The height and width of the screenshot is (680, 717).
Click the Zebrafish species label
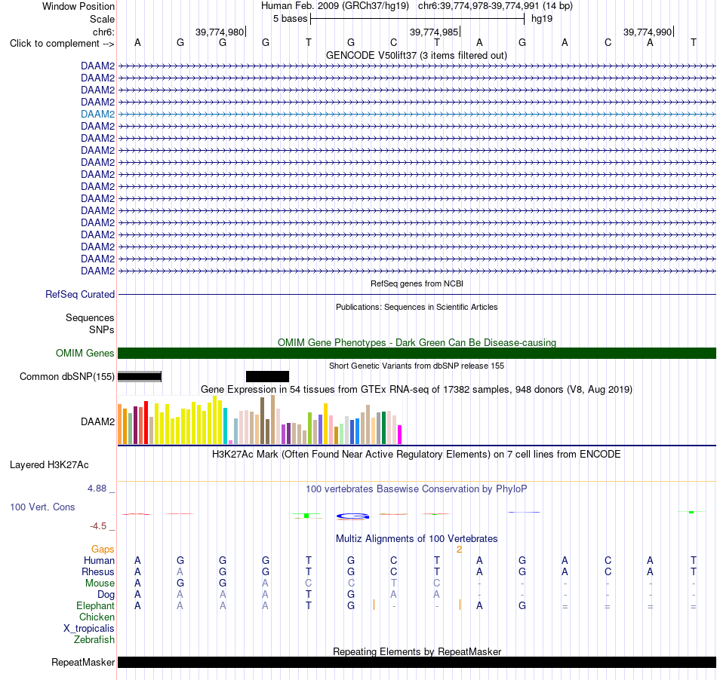click(94, 640)
